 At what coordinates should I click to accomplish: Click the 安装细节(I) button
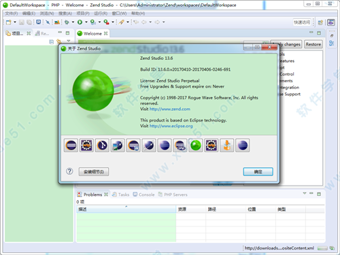click(94, 172)
